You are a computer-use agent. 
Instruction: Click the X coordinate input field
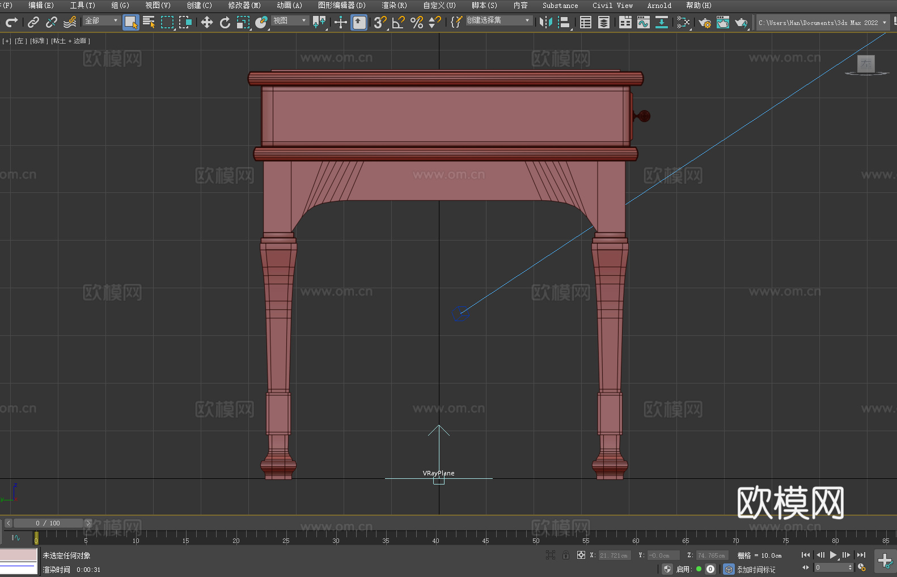tap(615, 555)
